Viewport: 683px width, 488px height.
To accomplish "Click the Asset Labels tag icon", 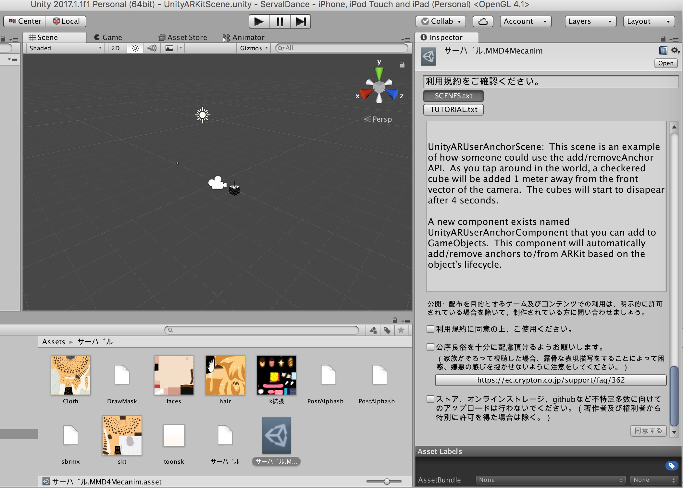I will pos(672,466).
